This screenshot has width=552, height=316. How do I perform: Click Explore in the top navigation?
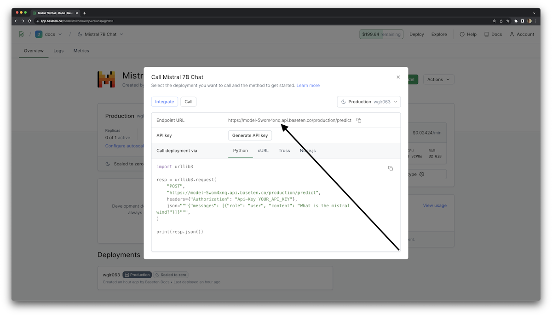pos(439,34)
